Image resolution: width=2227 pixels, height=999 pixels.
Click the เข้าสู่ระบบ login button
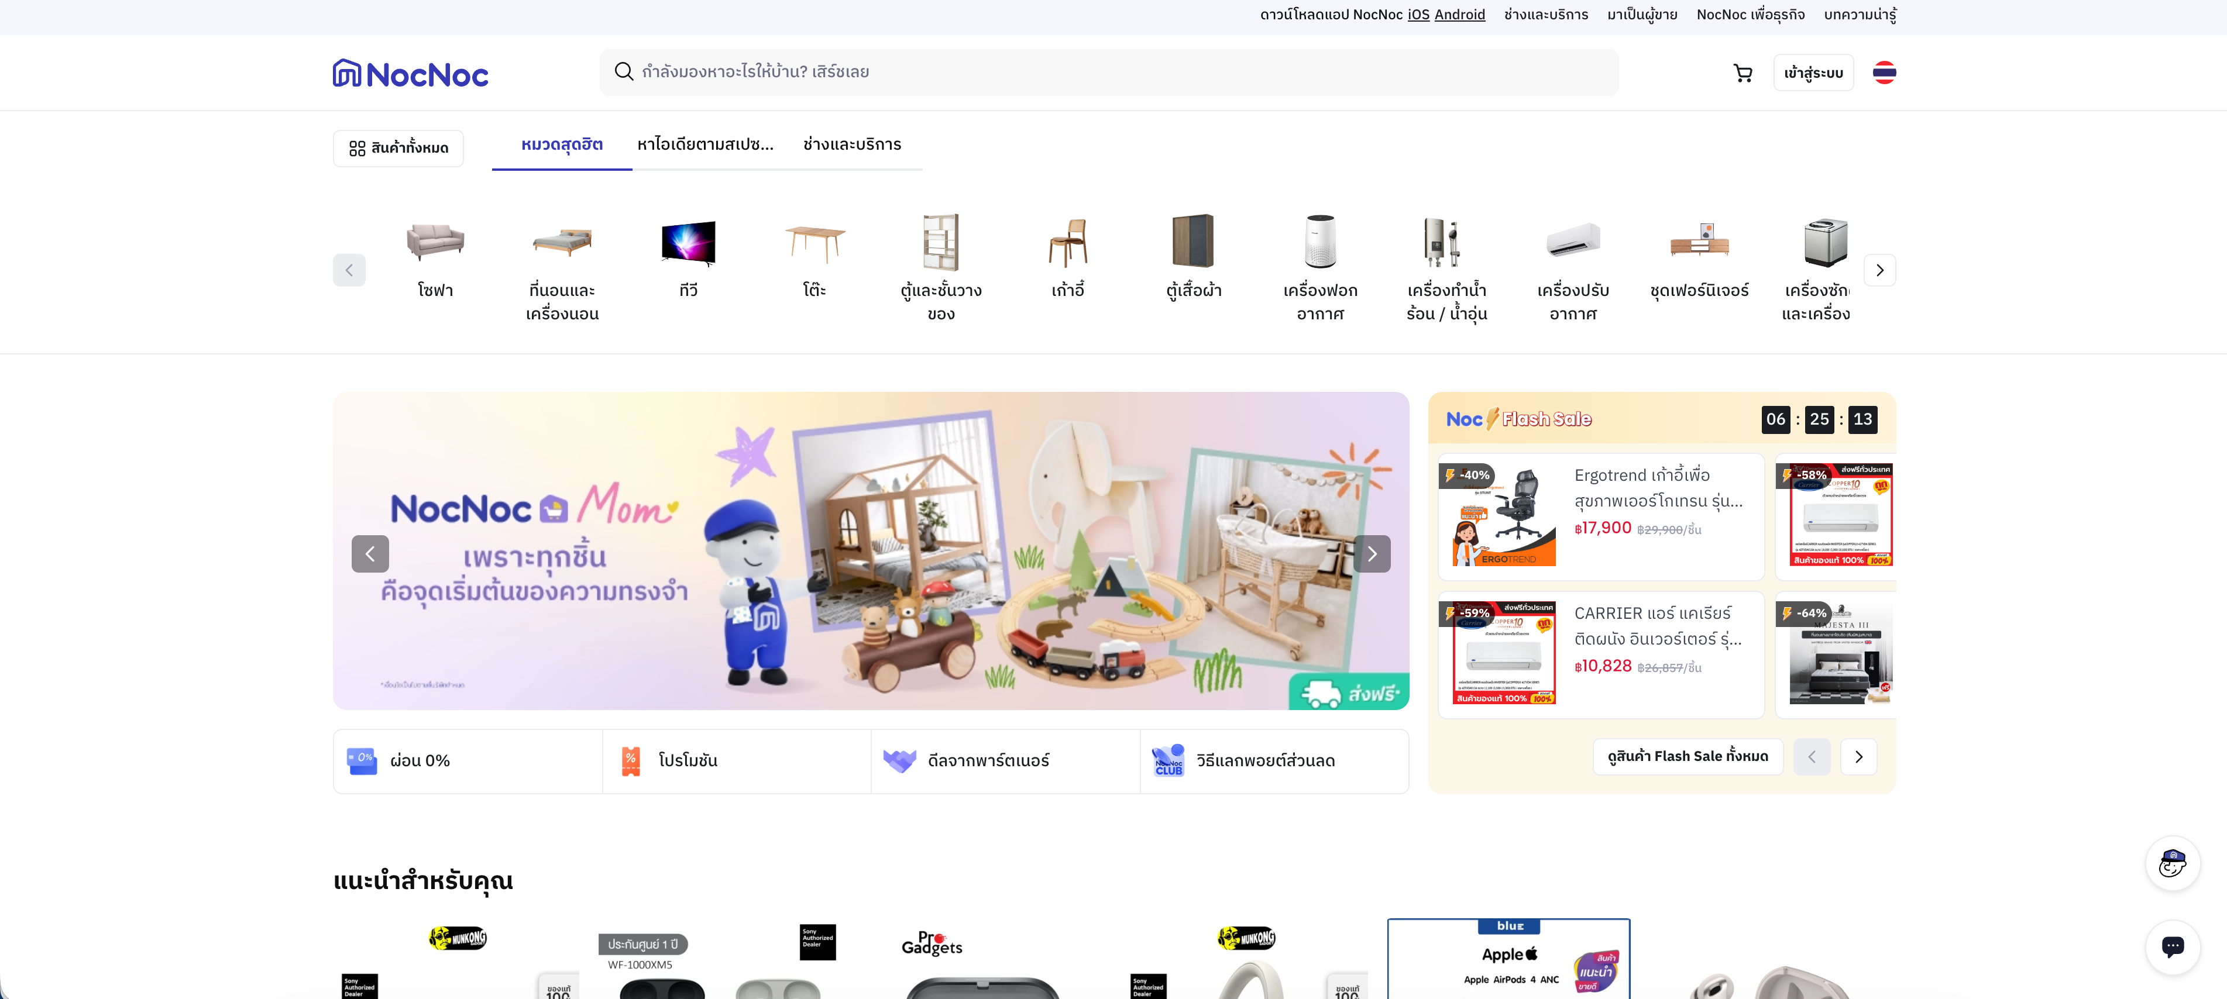tap(1813, 73)
